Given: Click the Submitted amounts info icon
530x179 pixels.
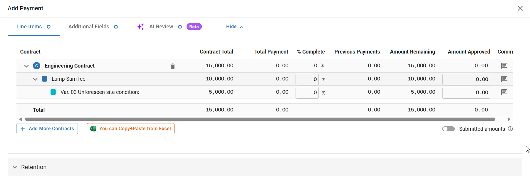Looking at the screenshot, I should [510, 129].
